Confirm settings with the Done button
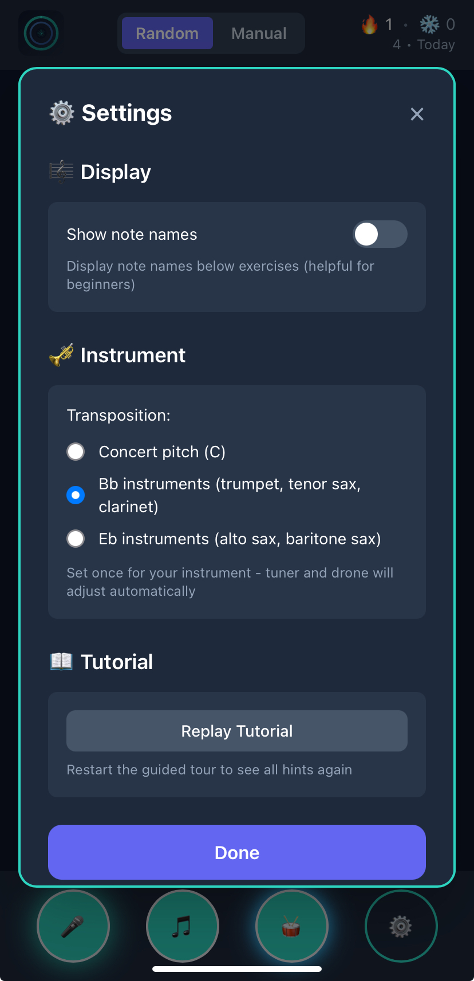This screenshot has height=981, width=474. [236, 852]
